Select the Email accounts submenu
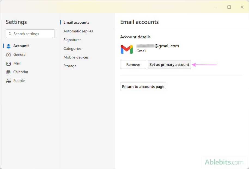This screenshot has width=249, height=169. tap(76, 22)
